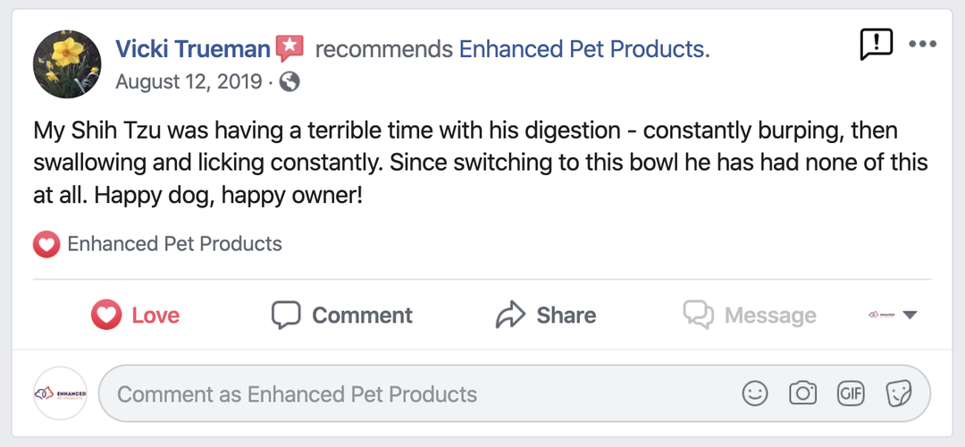Click the recommendation star badge icon
Screen dimensions: 965x447
click(x=289, y=48)
